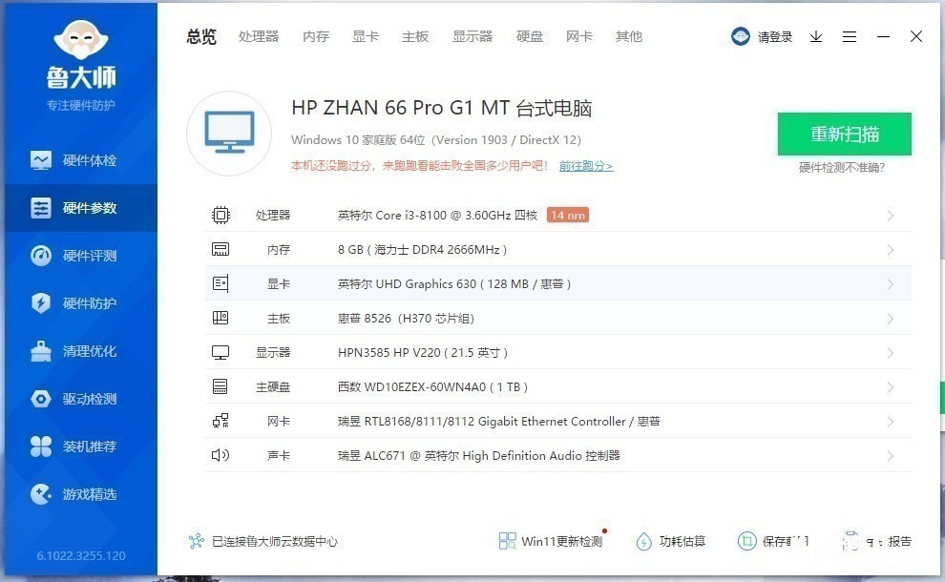This screenshot has height=582, width=945.
Task: Open 清理优化 in the sidebar
Action: [x=89, y=351]
